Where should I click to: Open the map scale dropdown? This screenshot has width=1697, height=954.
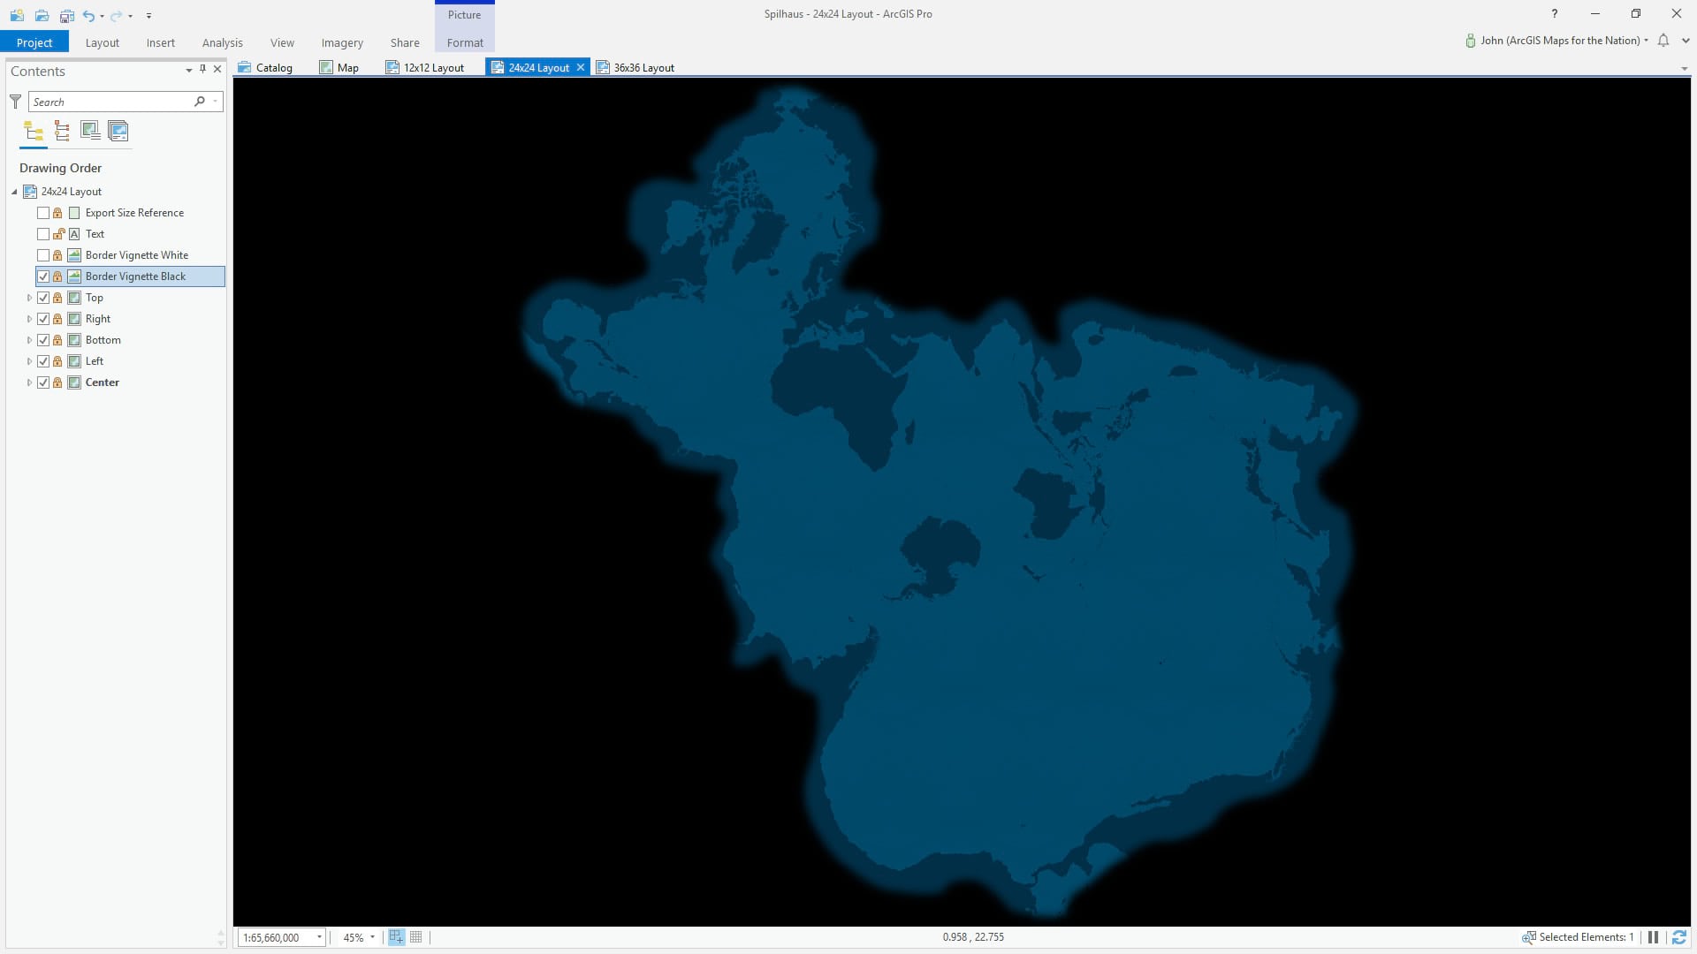pos(319,937)
